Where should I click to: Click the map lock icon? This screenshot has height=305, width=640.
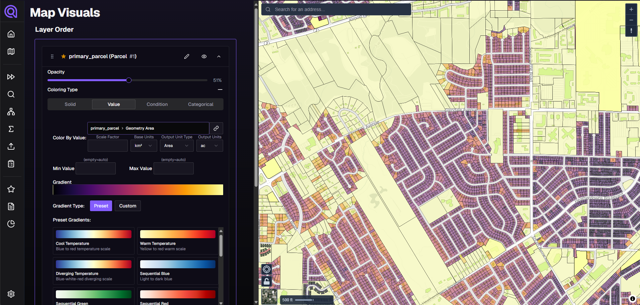click(267, 281)
